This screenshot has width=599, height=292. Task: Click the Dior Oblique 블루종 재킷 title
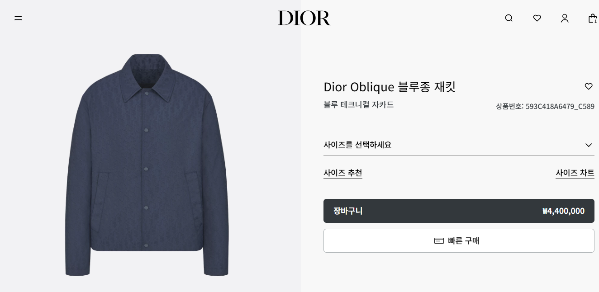[x=390, y=87]
